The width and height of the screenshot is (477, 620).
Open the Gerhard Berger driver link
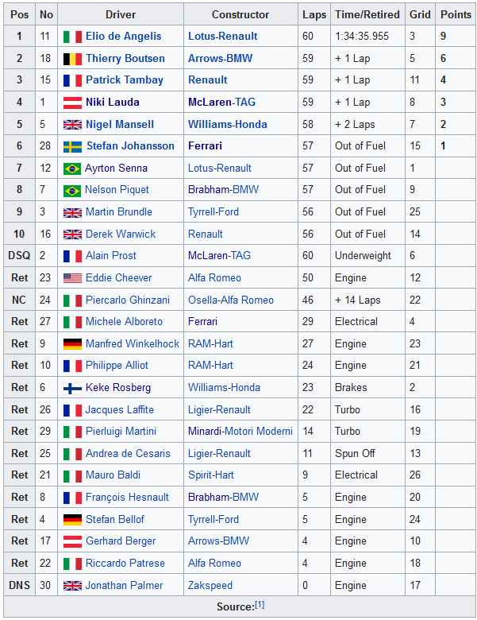(x=121, y=541)
